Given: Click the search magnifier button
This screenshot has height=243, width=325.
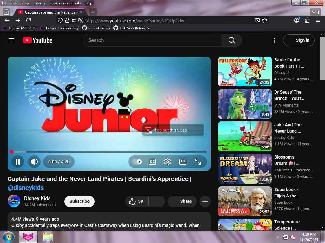Looking at the screenshot, I should click(231, 40).
